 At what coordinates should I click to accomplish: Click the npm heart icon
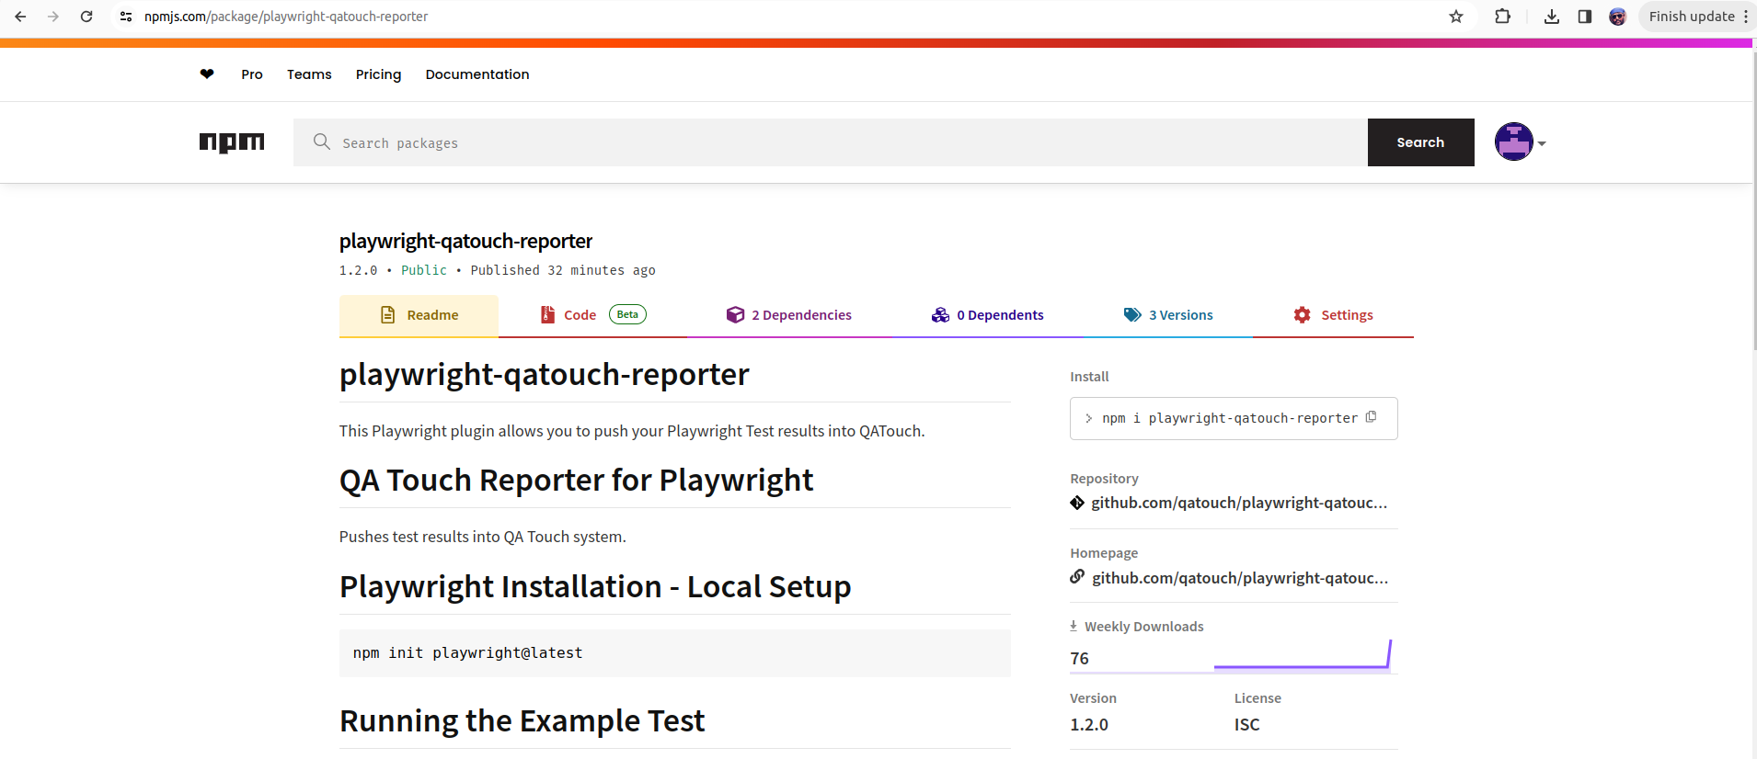207,74
